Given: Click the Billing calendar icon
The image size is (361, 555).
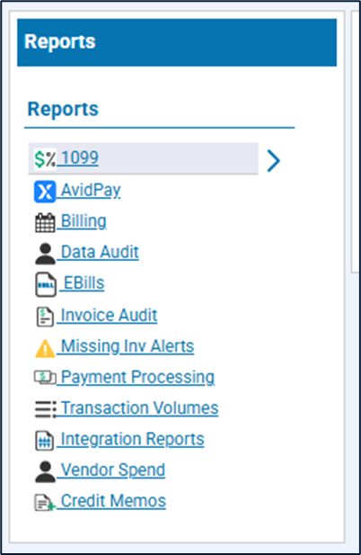Looking at the screenshot, I should pos(45,223).
